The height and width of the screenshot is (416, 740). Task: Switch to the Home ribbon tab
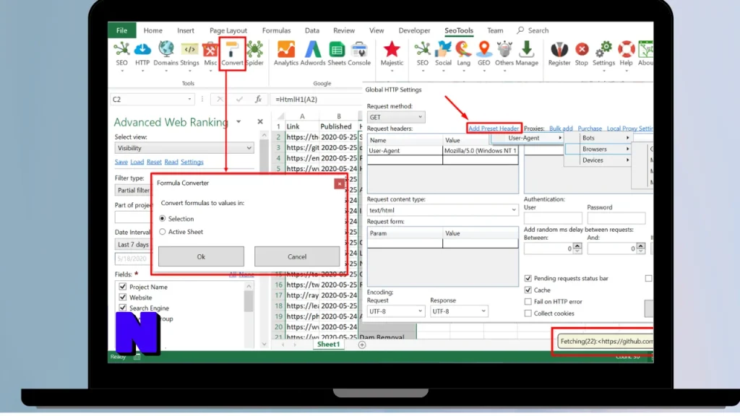click(x=153, y=30)
